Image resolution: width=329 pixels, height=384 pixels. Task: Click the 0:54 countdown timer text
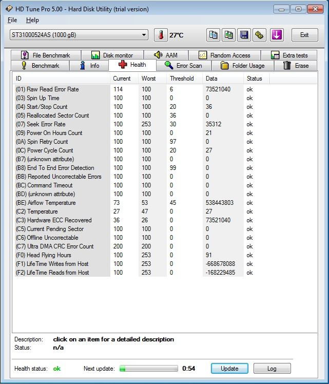(189, 368)
